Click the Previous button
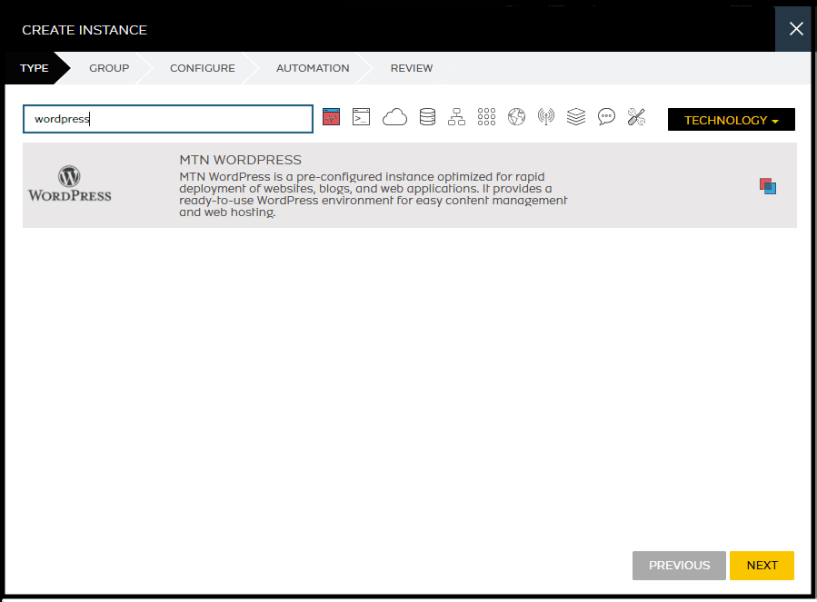 click(x=679, y=566)
